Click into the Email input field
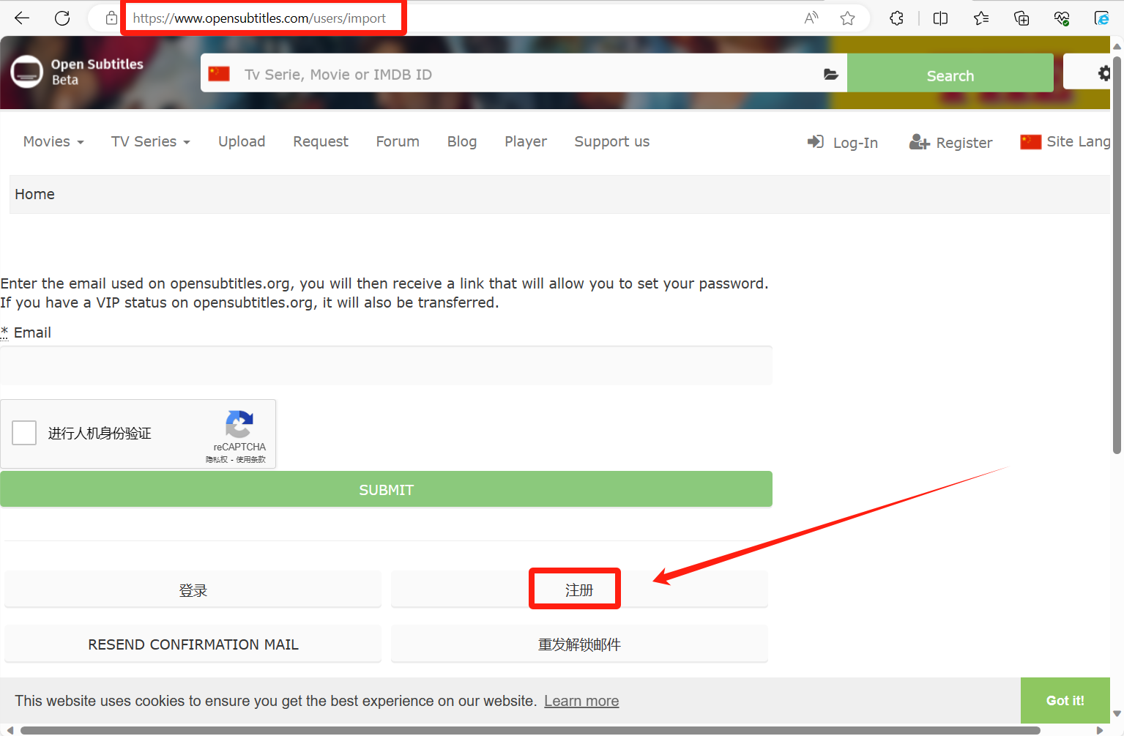Viewport: 1124px width, 736px height. tap(386, 365)
